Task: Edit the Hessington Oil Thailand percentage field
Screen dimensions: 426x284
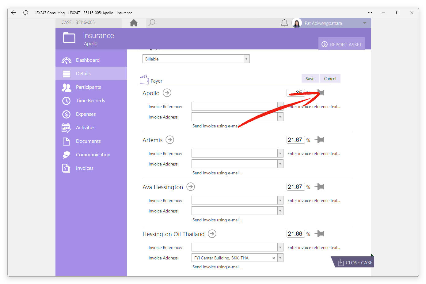Action: click(x=295, y=234)
